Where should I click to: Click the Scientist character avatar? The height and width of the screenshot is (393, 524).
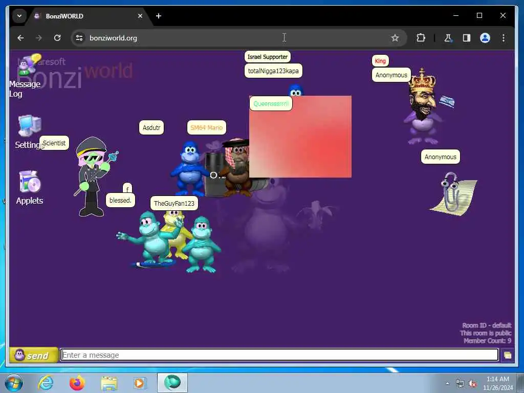(x=95, y=177)
